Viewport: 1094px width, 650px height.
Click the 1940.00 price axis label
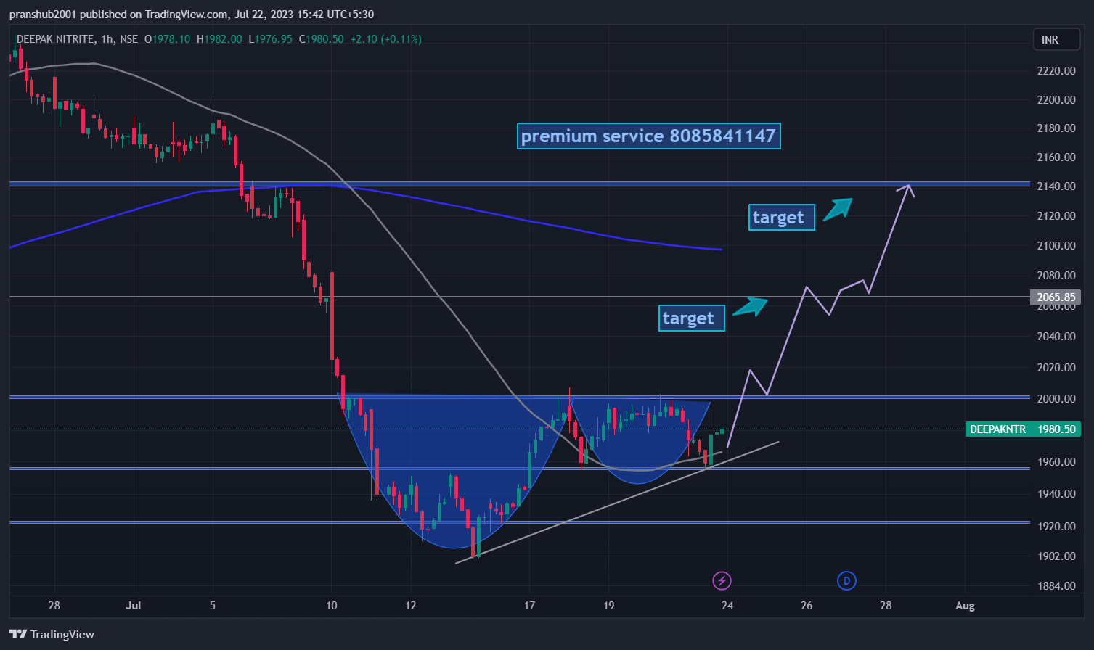pos(1056,493)
